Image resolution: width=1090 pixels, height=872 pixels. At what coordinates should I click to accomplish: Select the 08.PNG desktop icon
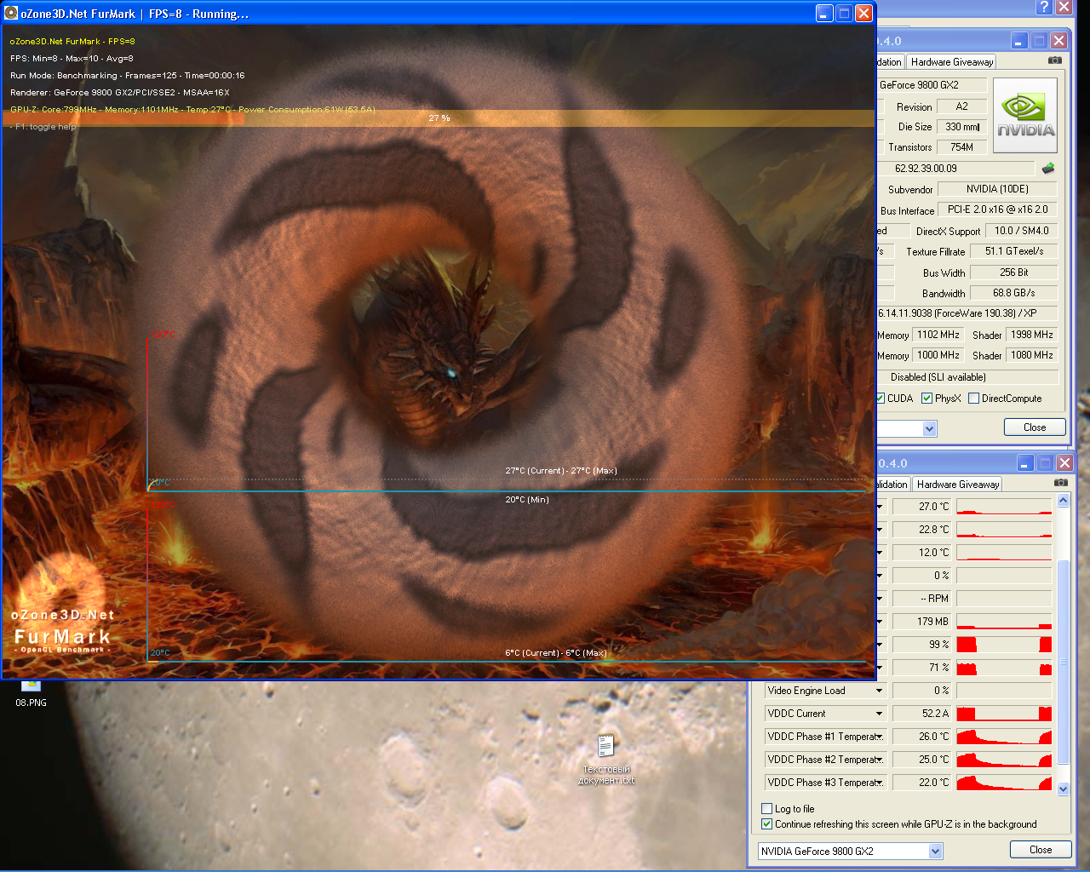click(x=31, y=693)
